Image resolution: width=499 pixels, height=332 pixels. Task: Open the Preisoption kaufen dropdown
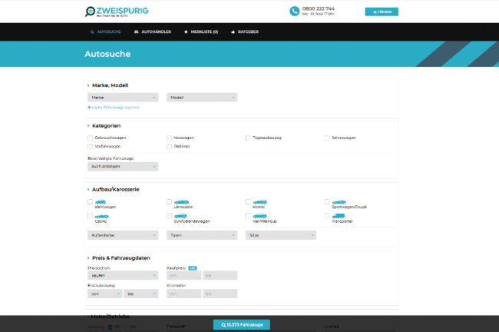pos(123,275)
